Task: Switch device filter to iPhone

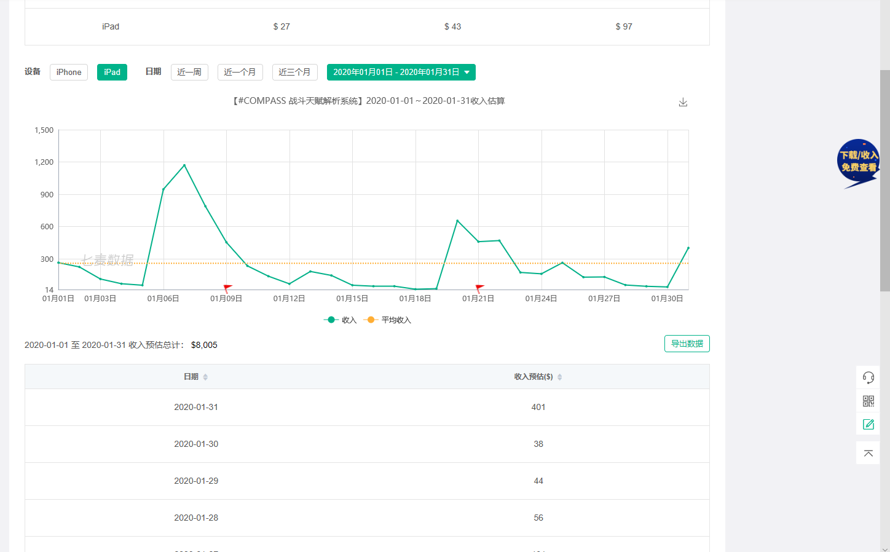Action: [69, 73]
